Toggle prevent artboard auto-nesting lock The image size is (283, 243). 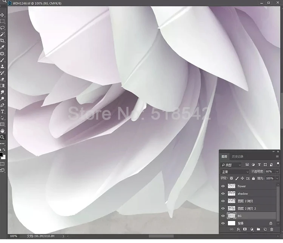pyautogui.click(x=248, y=178)
